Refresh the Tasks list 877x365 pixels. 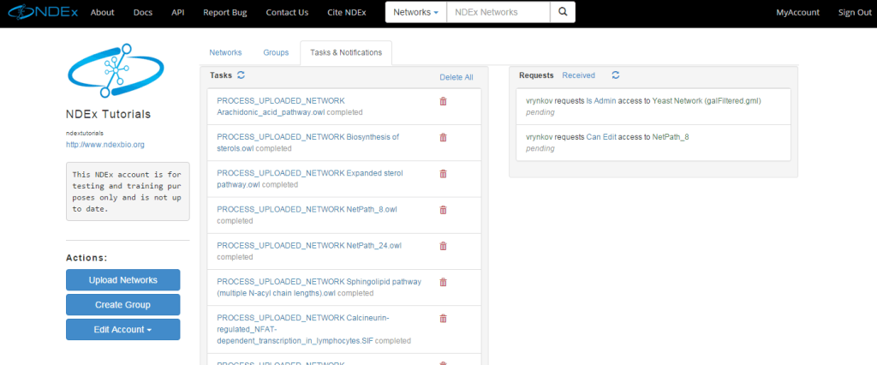coord(241,75)
